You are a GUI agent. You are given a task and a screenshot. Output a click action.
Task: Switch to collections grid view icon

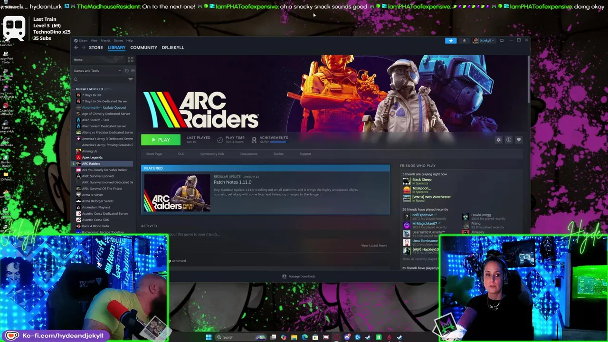pos(131,60)
